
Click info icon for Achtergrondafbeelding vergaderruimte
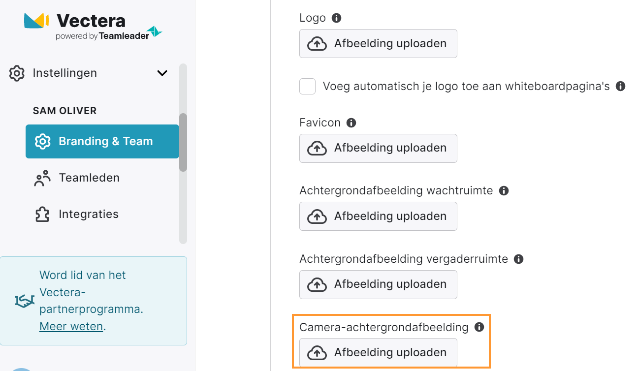518,259
